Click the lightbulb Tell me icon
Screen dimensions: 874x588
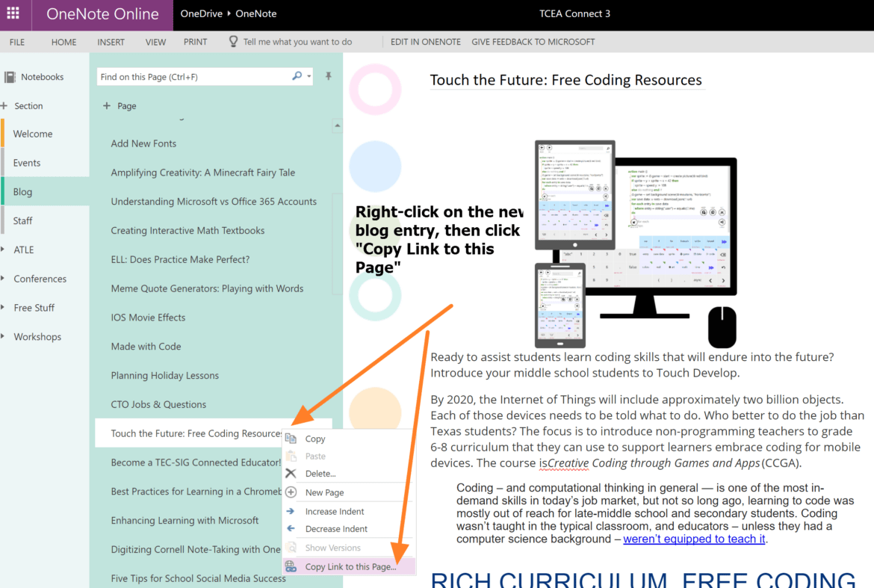tap(233, 41)
